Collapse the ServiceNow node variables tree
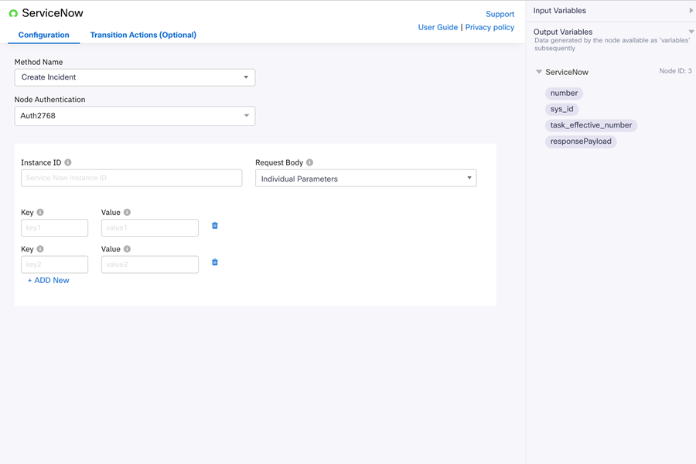This screenshot has width=696, height=464. [x=539, y=72]
